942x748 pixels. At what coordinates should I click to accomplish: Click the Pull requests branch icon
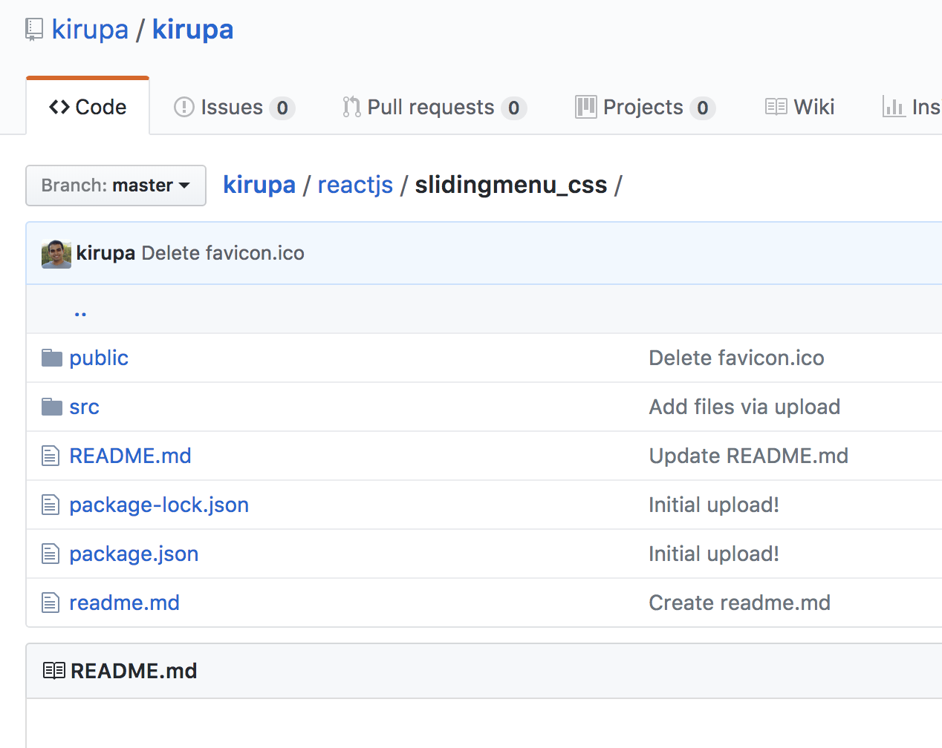[x=351, y=107]
